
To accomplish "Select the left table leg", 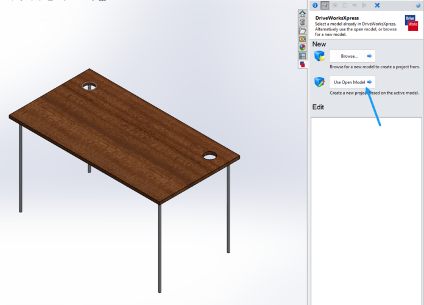I will (x=21, y=168).
